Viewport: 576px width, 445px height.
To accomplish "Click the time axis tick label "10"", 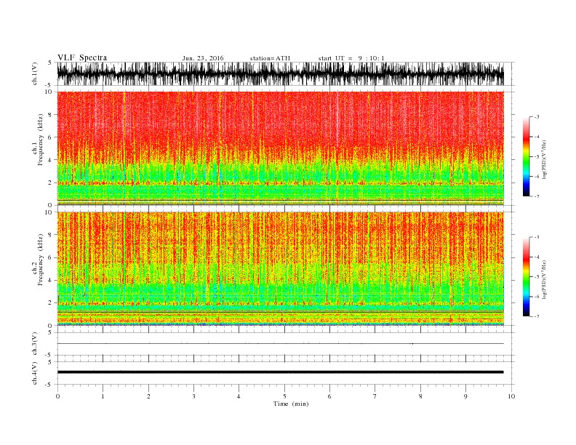I will tap(511, 396).
